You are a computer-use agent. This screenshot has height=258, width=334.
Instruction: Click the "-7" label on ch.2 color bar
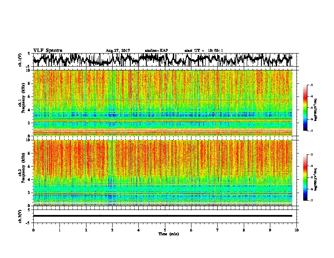(311, 200)
